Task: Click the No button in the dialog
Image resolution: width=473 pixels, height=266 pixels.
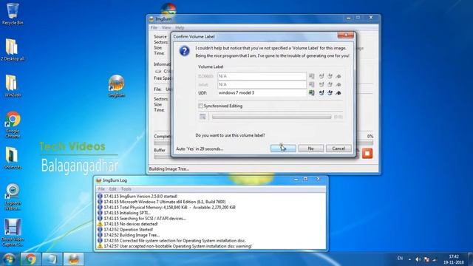Action: click(x=310, y=149)
